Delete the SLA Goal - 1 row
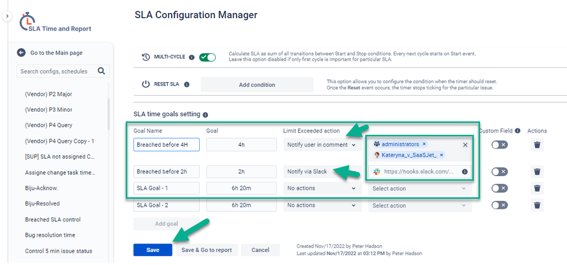567x265 pixels. [x=537, y=188]
